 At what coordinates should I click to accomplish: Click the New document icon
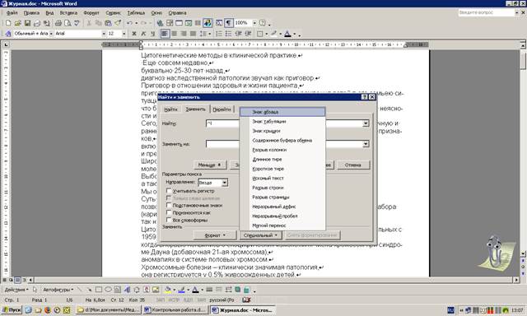8,23
